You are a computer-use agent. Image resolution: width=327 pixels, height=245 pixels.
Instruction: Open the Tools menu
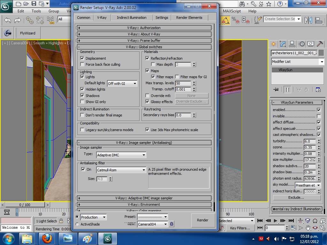pos(36,11)
